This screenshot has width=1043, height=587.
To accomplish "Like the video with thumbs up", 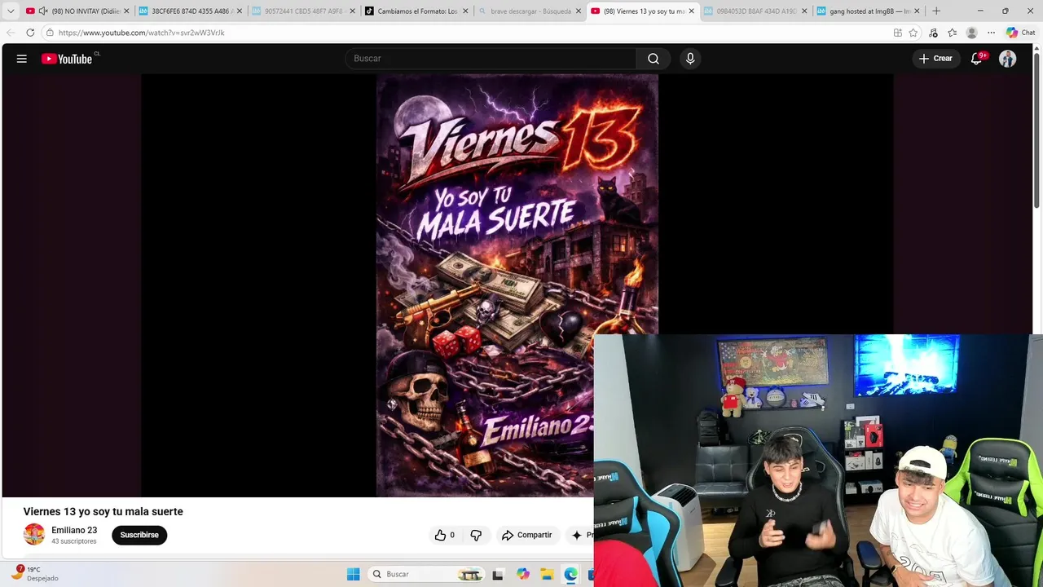I will [x=445, y=535].
